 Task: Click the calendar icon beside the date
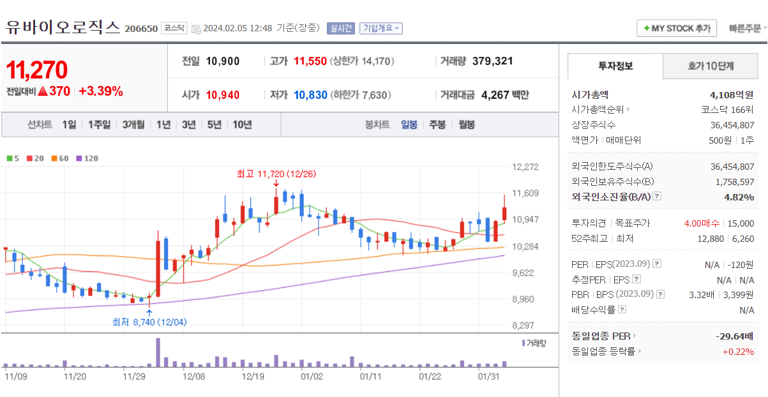click(x=196, y=29)
